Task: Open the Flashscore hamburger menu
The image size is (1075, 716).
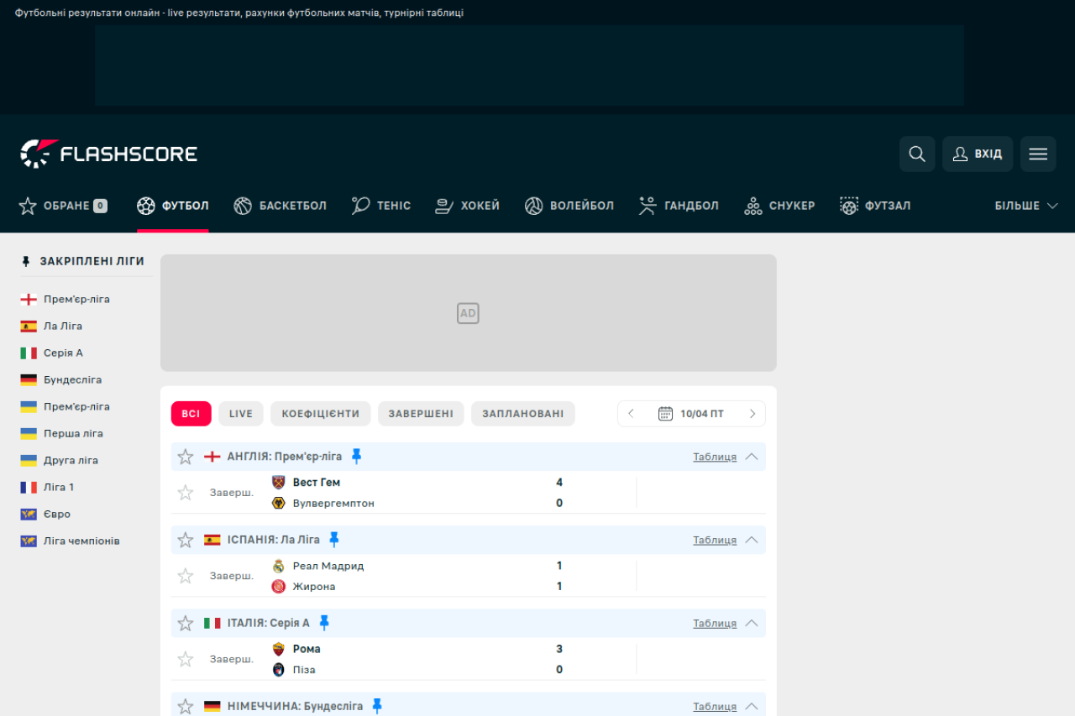Action: (x=1038, y=154)
